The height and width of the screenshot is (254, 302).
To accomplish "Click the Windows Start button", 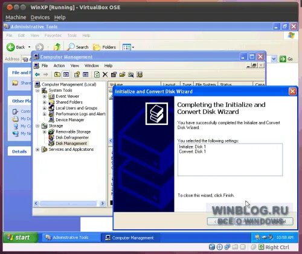I will tap(21, 238).
